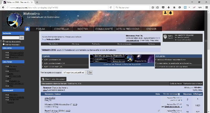Go back with the browser back arrow

pyautogui.click(x=3, y=8)
